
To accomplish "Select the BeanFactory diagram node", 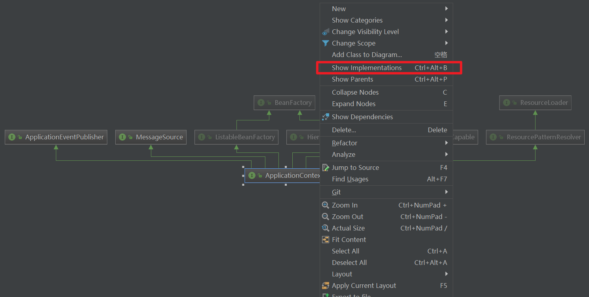I will click(x=284, y=103).
